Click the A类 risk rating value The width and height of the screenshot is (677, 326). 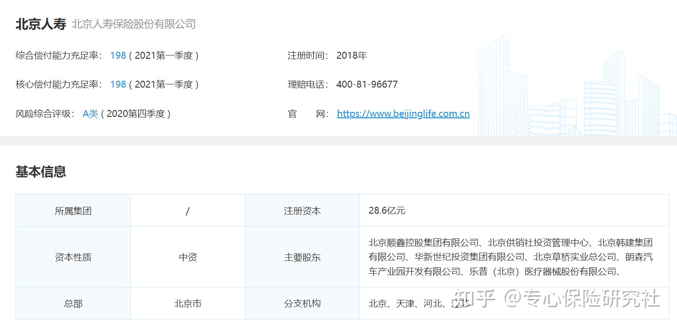coord(90,114)
